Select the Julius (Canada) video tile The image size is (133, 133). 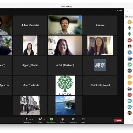(x=30, y=25)
